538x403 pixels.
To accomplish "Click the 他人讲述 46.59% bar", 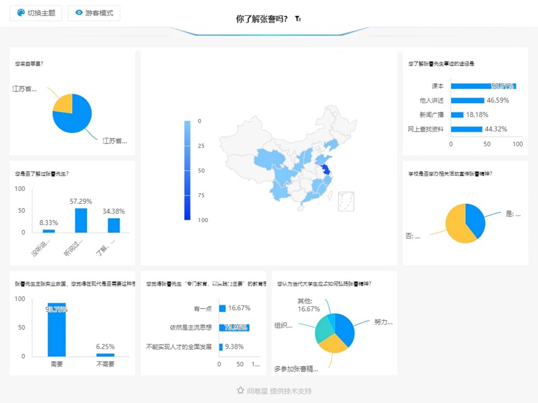I will (468, 101).
